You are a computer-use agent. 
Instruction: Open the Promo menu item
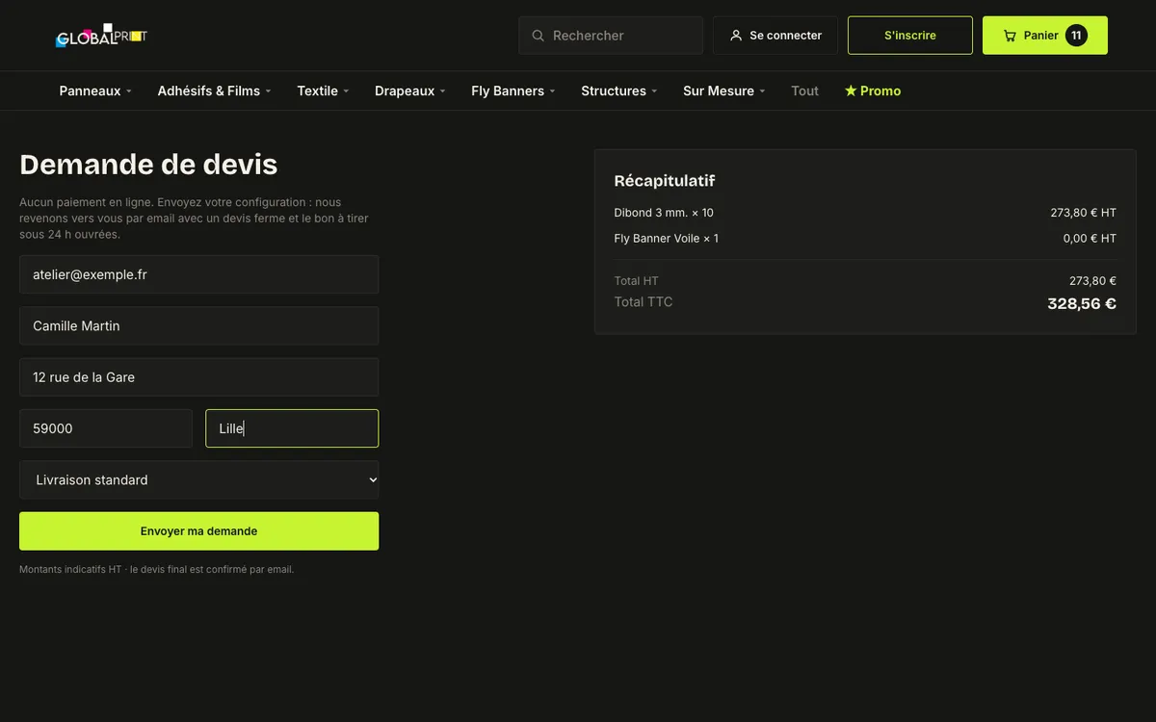(873, 90)
